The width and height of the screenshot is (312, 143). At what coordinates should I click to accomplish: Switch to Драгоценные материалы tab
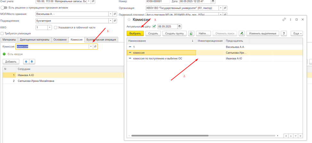click(x=35, y=40)
